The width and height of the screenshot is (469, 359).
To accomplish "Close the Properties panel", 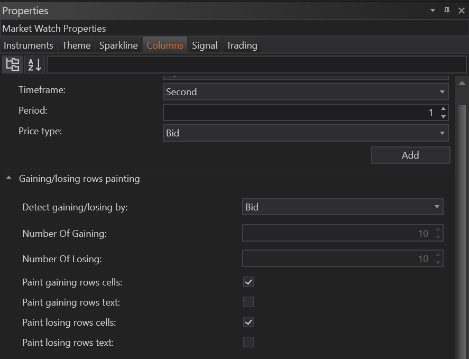I will point(461,11).
